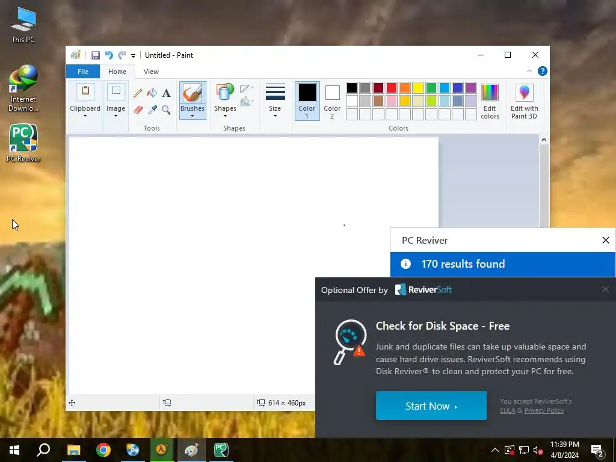
Task: Click the clock showing 11:39 PM
Action: tap(564, 445)
